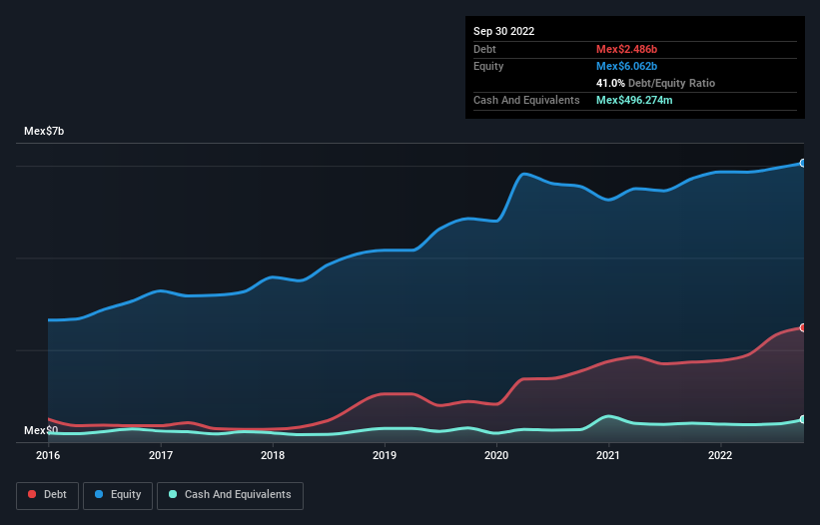Click the 2016 x-axis label

pos(48,455)
